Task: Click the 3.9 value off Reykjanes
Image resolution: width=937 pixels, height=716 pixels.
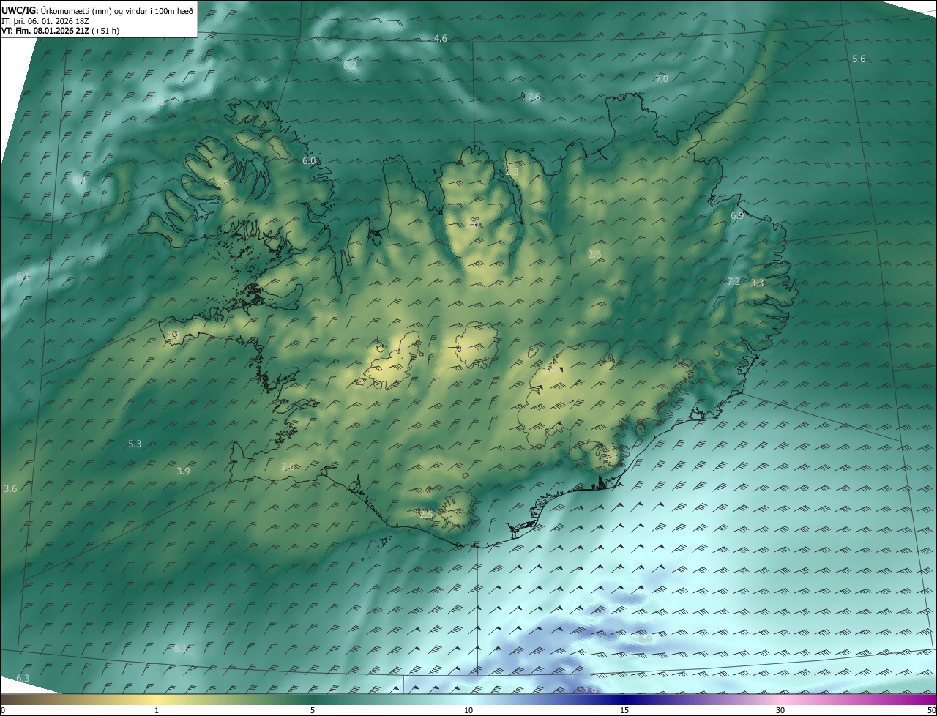Action: tap(183, 471)
